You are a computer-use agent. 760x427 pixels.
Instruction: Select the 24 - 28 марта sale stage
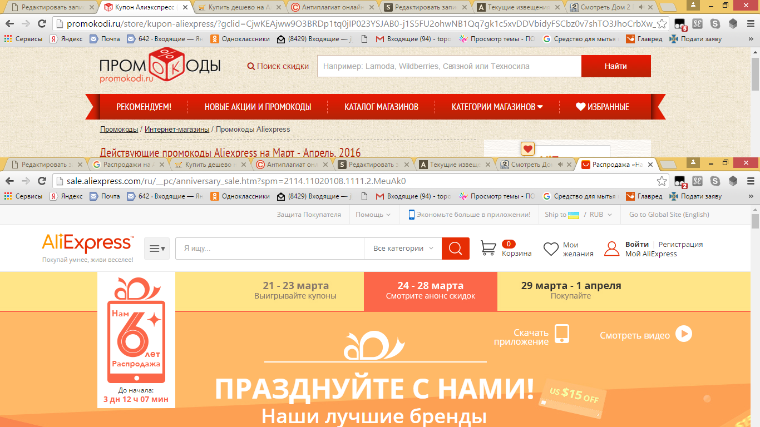431,291
